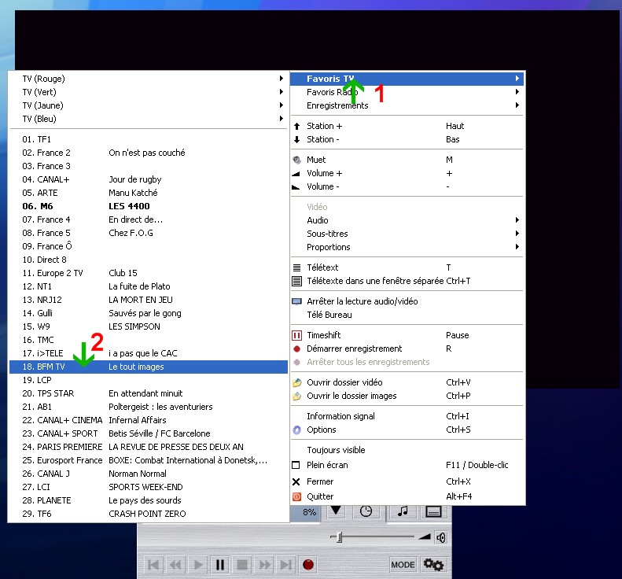The height and width of the screenshot is (579, 622).
Task: Expand the TV (Bleu) submenu
Action: point(149,119)
